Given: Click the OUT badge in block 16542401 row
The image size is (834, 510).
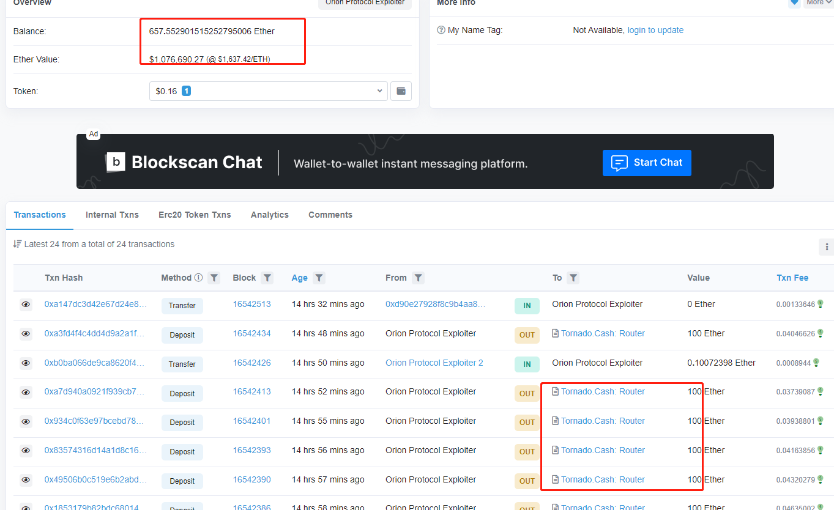Looking at the screenshot, I should [527, 423].
